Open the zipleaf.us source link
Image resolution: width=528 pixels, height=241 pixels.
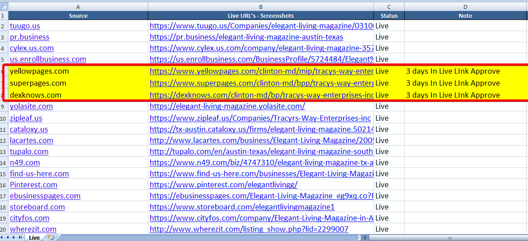[x=26, y=118]
